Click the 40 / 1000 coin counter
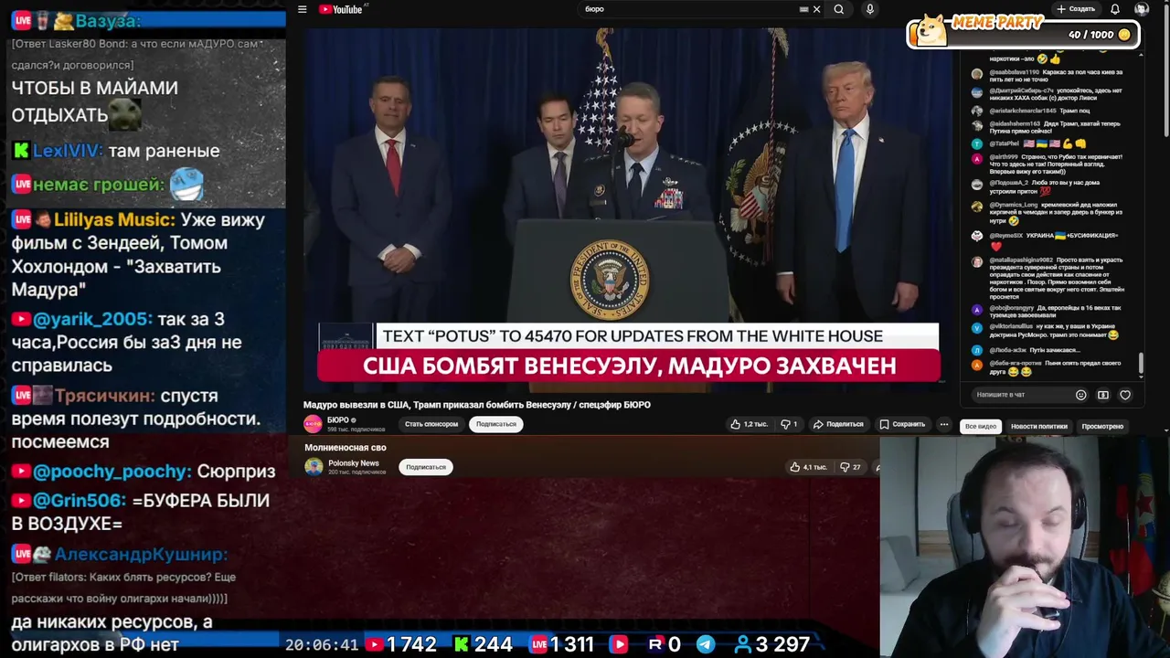 tap(1099, 35)
